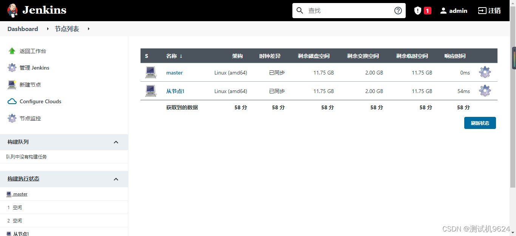Click 从节点1 row computer status icon
This screenshot has width=516, height=236.
(x=150, y=91)
